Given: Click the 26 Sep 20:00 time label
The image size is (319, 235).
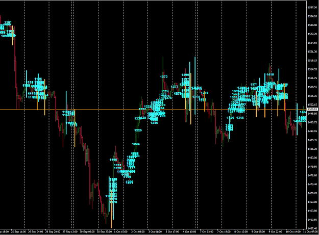Looking at the screenshot, I should pyautogui.click(x=53, y=231).
